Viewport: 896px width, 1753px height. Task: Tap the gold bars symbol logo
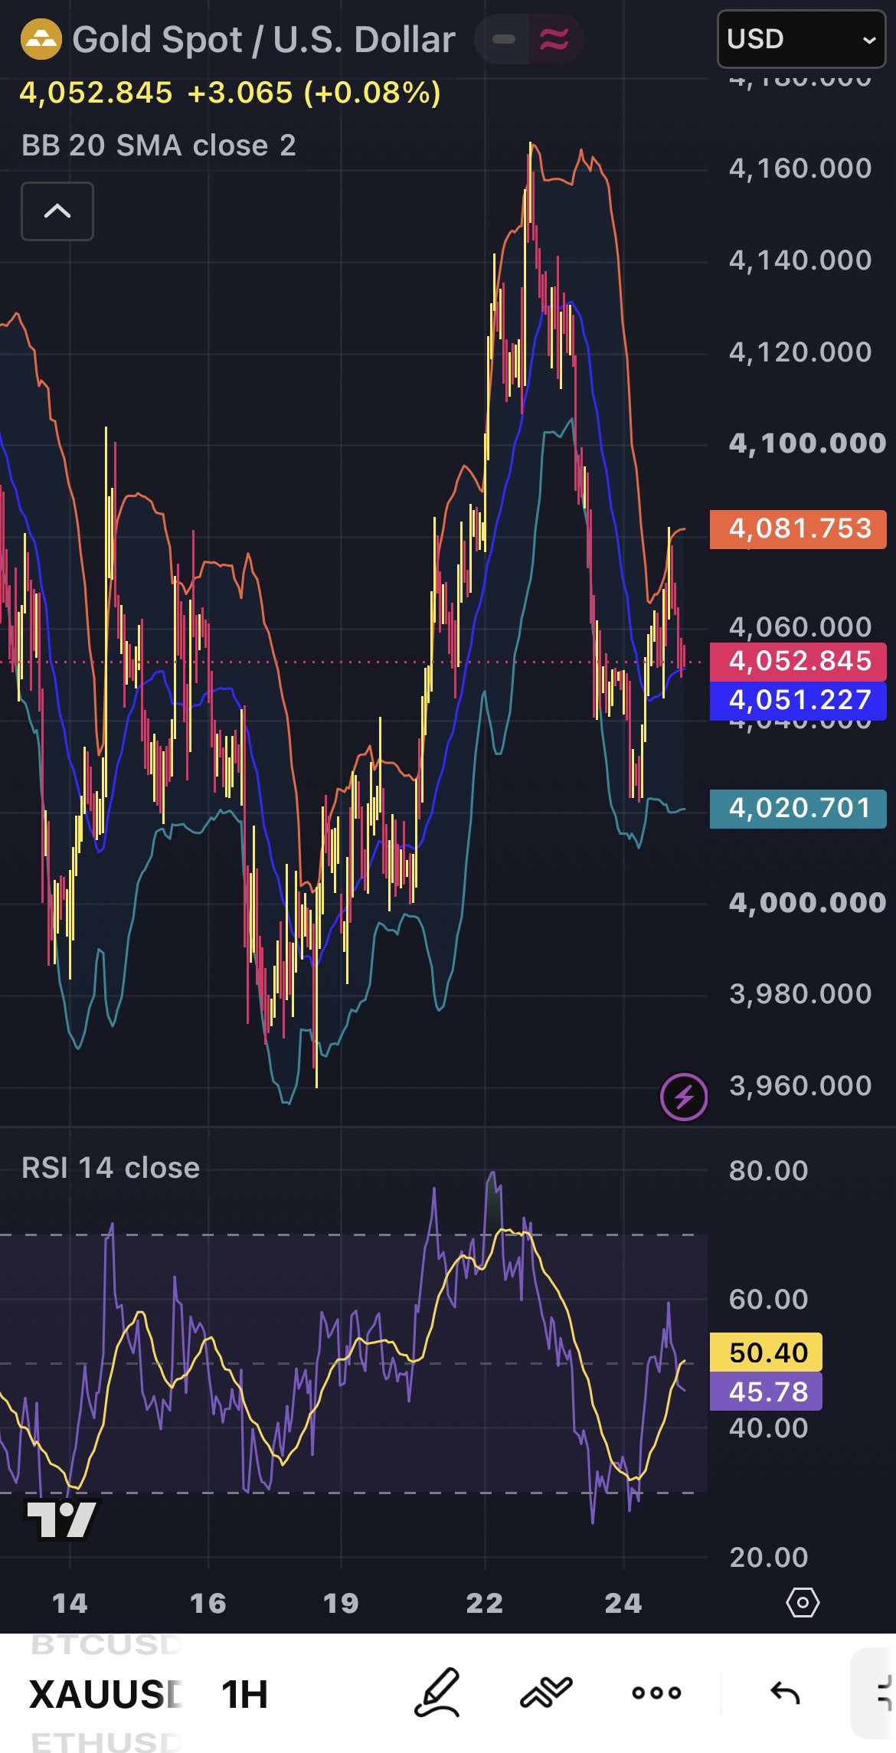41,39
